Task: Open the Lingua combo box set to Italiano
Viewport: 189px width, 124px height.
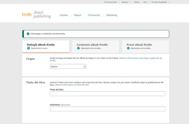Action: [68, 67]
